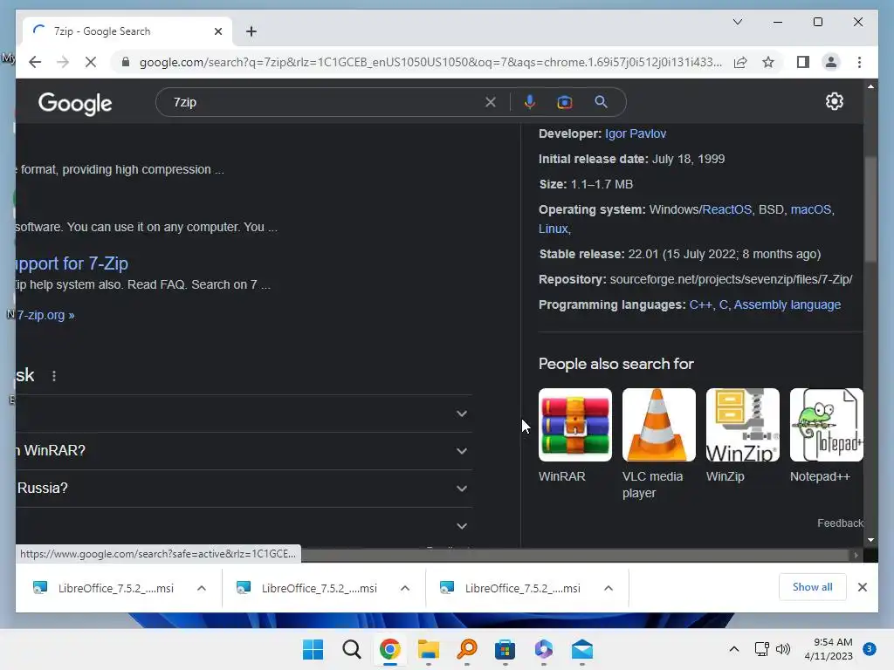Open the notification badge showing 3
The image size is (894, 670).
(869, 649)
